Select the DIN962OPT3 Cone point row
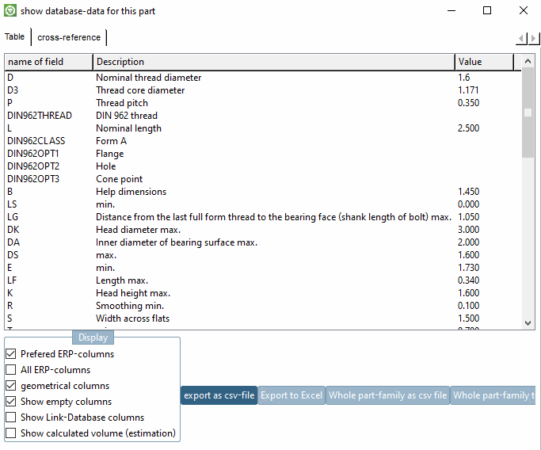Viewport: 541px width, 450px height. 263,179
